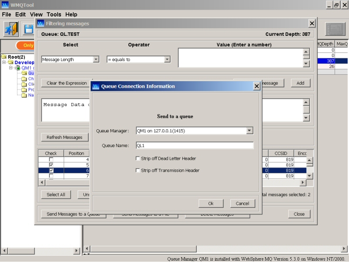
Task: Click the greyed toolbar icon at far right
Action: point(335,29)
